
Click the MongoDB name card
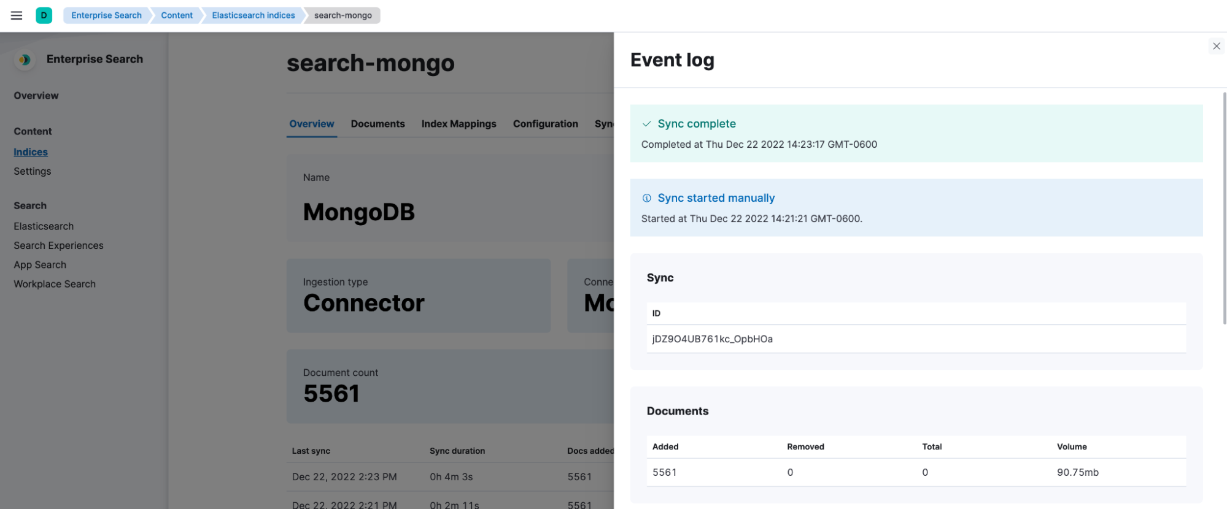pos(450,197)
